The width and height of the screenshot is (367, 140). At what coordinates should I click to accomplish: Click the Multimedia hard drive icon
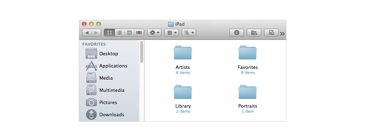[x=91, y=90]
